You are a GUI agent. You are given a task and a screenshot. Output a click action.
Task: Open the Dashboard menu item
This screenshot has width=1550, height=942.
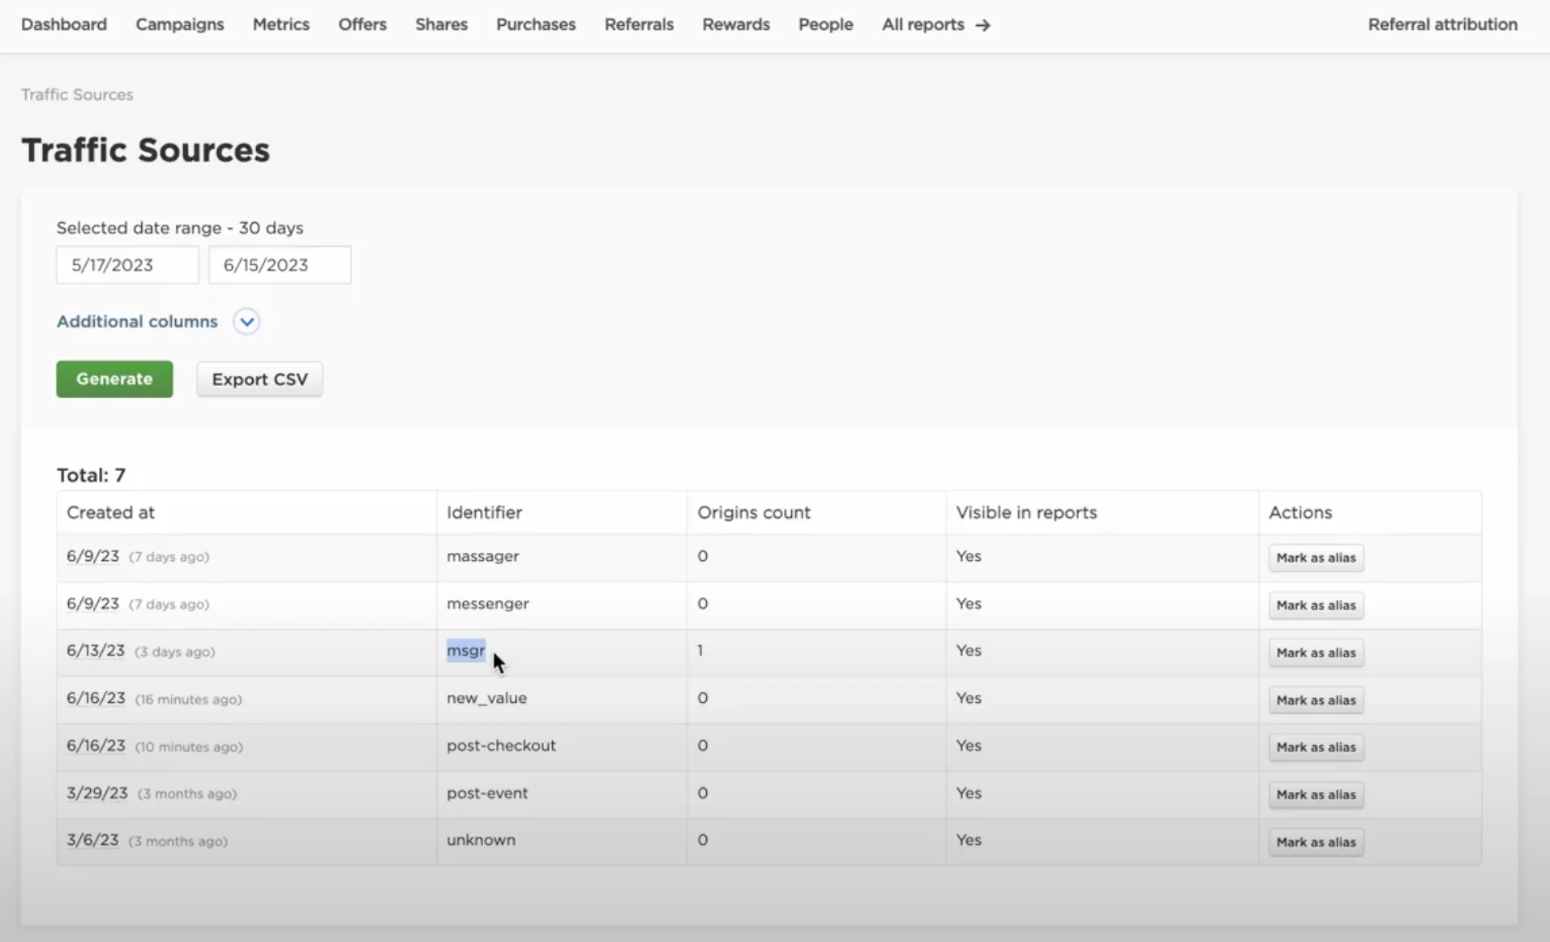(64, 24)
